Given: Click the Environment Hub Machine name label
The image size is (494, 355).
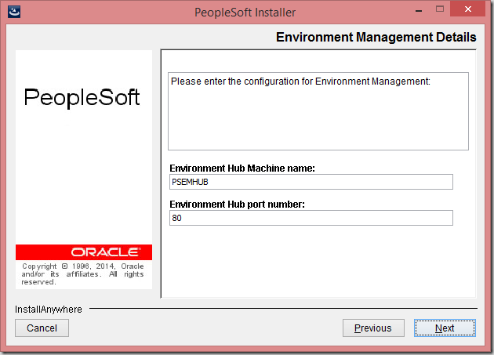Looking at the screenshot, I should coord(242,168).
